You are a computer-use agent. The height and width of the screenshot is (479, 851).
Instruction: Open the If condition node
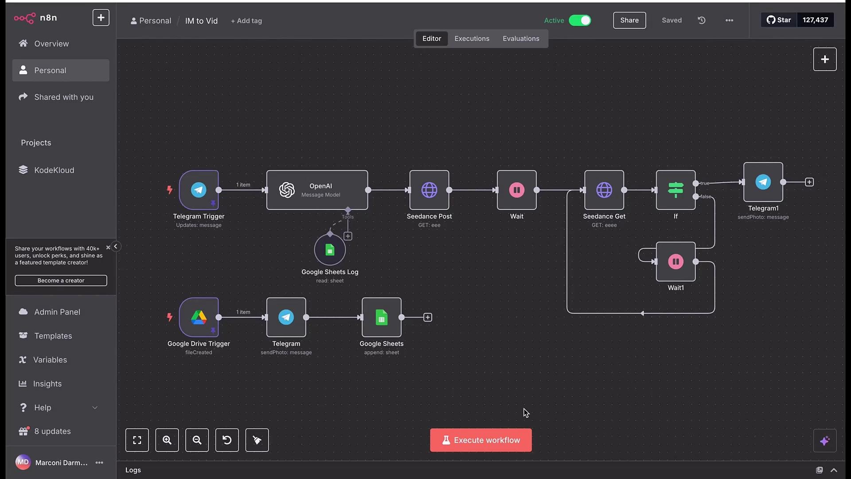675,190
